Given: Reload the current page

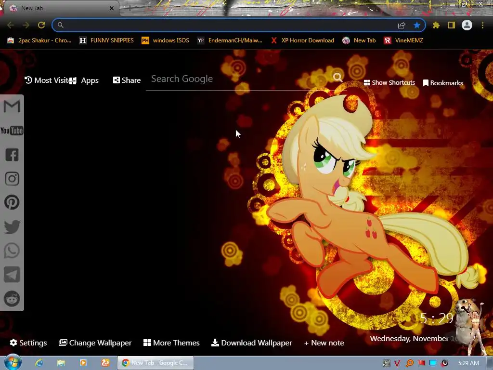Looking at the screenshot, I should click(41, 25).
